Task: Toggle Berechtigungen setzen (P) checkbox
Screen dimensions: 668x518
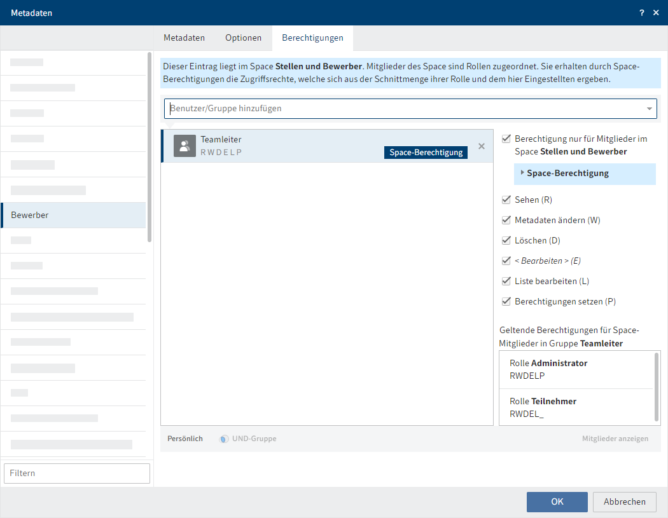Action: (506, 301)
